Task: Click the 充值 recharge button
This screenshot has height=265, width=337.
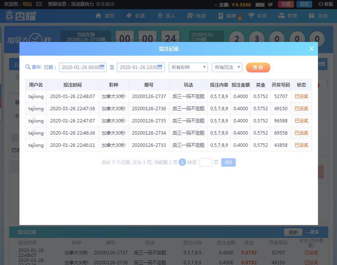Action: [286, 4]
